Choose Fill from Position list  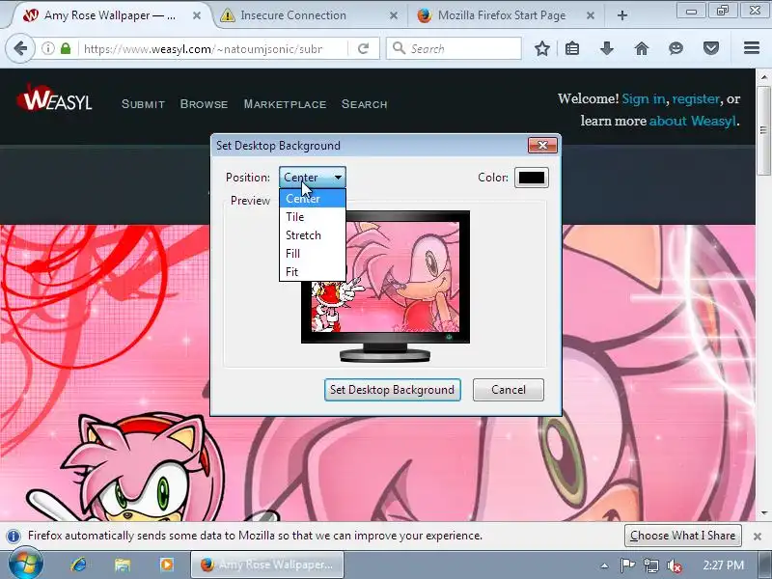coord(312,253)
